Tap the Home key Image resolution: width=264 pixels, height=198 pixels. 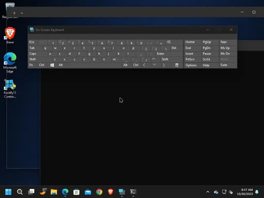coord(193,42)
